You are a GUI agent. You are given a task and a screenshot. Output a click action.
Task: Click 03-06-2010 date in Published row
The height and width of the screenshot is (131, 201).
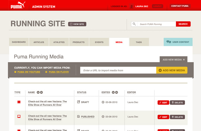(111, 117)
